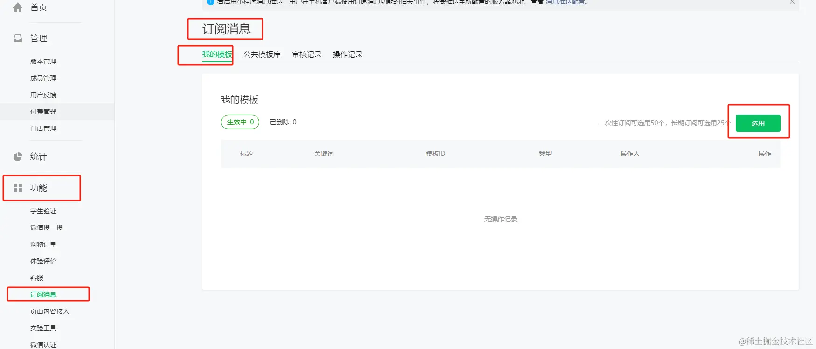Click the 我的模板 panel heading
Viewport: 816px width, 349px height.
click(240, 100)
